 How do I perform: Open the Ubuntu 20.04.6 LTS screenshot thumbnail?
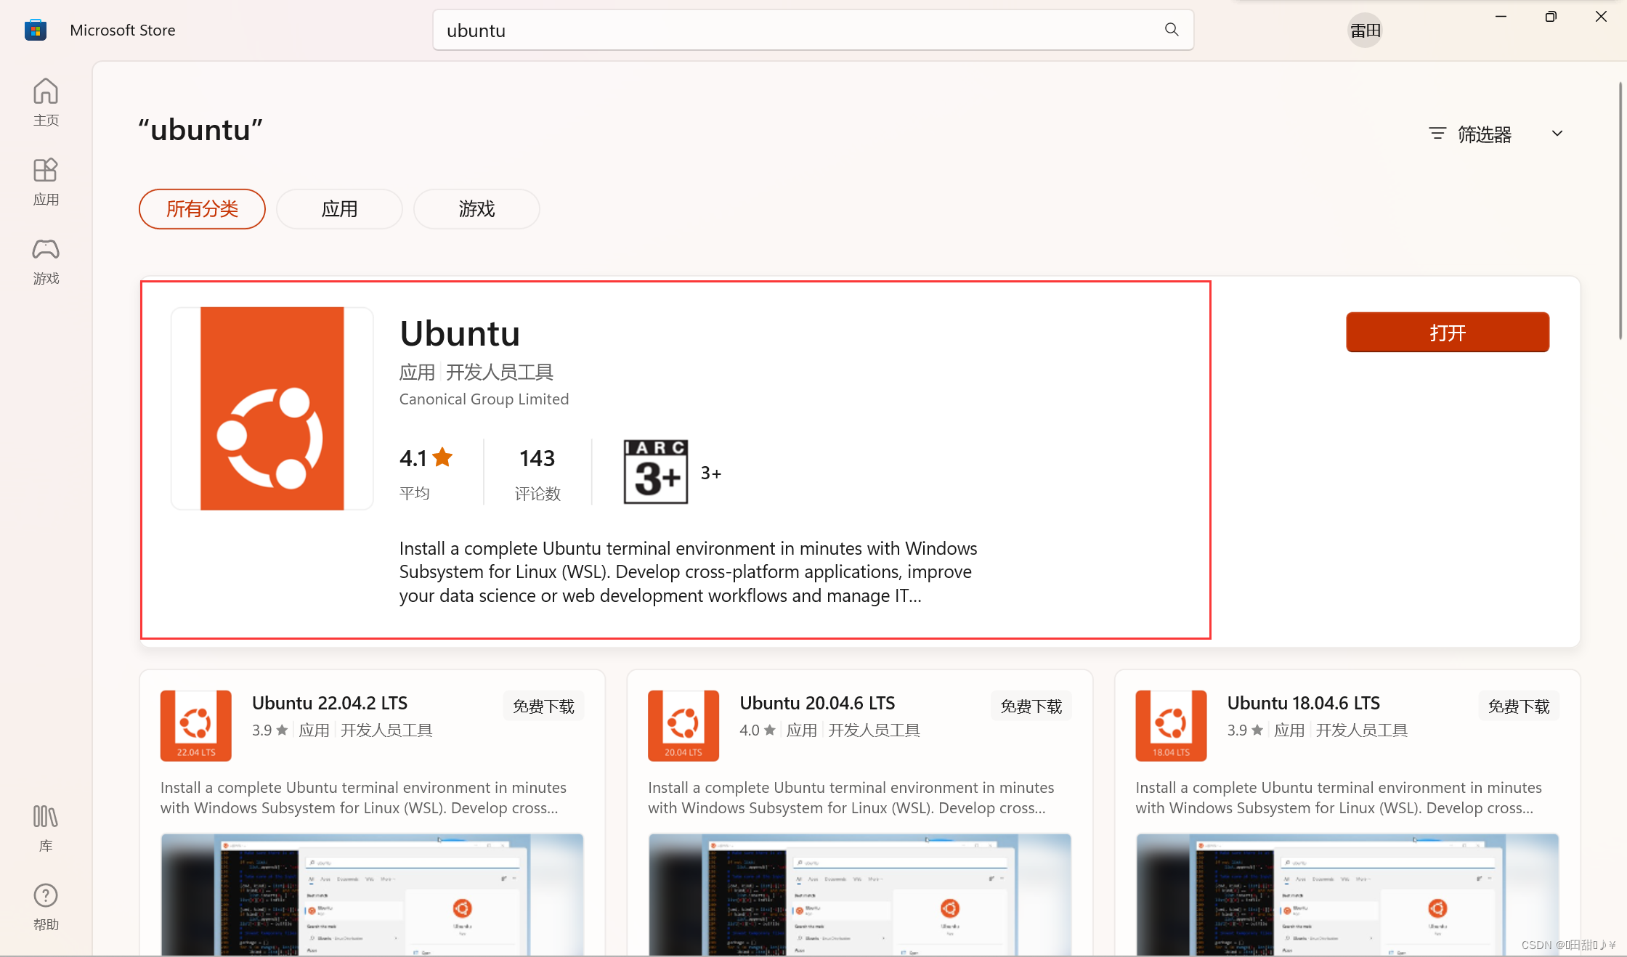(859, 895)
